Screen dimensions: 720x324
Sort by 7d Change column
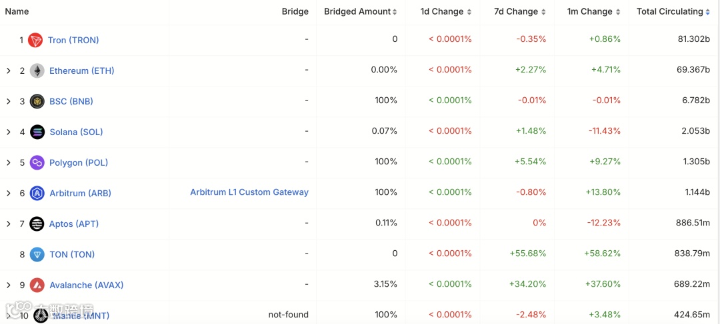(543, 12)
